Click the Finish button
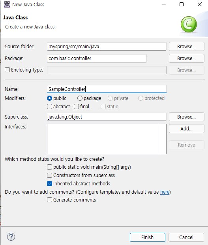The image size is (208, 245). tap(148, 237)
